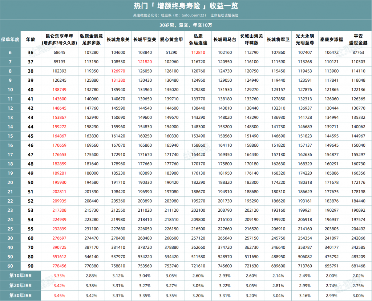The width and height of the screenshot is (372, 301).
Task: Click value 745600 under 长城司马台
Action: (225, 266)
